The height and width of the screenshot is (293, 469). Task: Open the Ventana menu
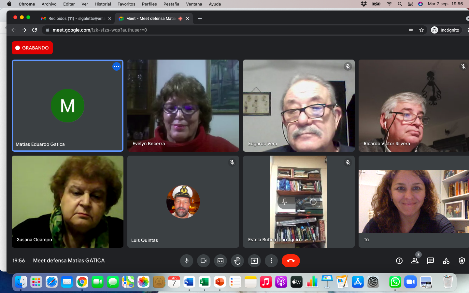click(194, 4)
